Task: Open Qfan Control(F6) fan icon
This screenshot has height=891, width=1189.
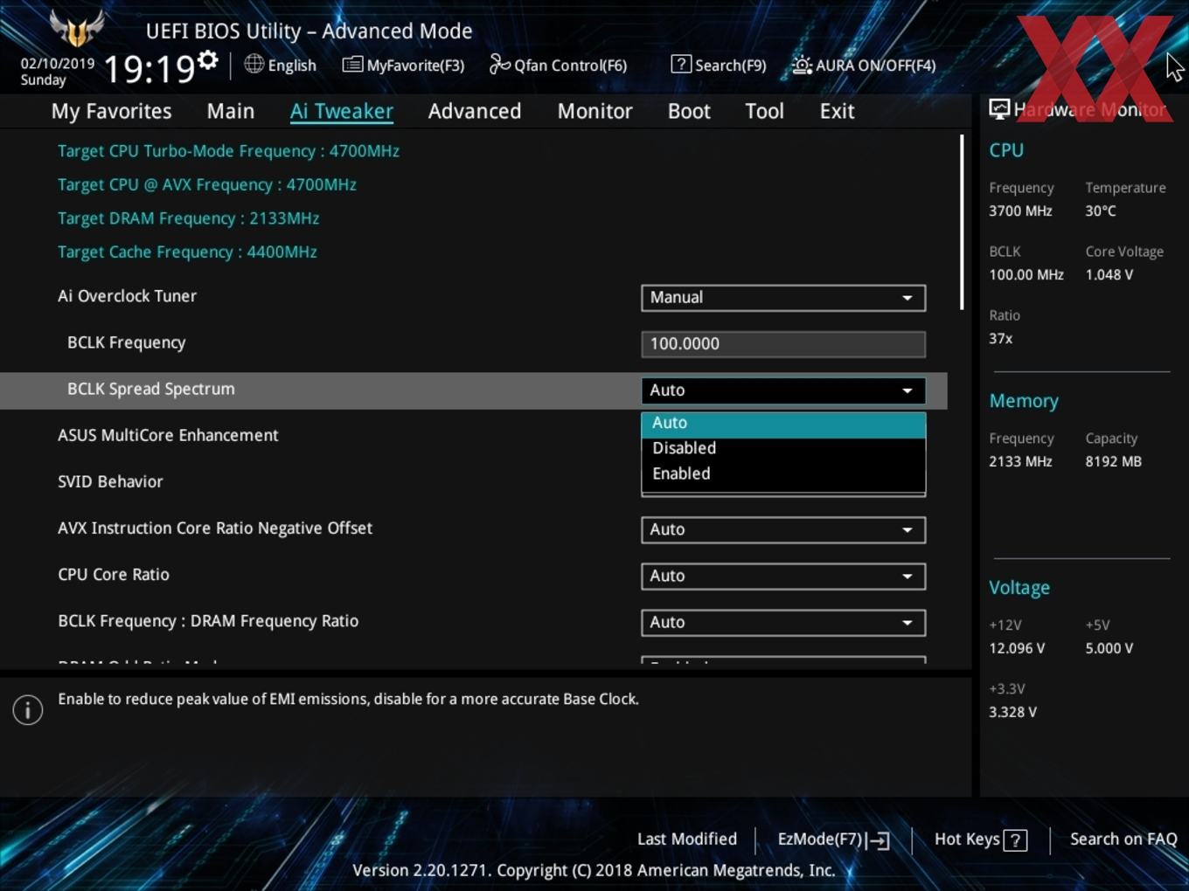Action: (499, 64)
